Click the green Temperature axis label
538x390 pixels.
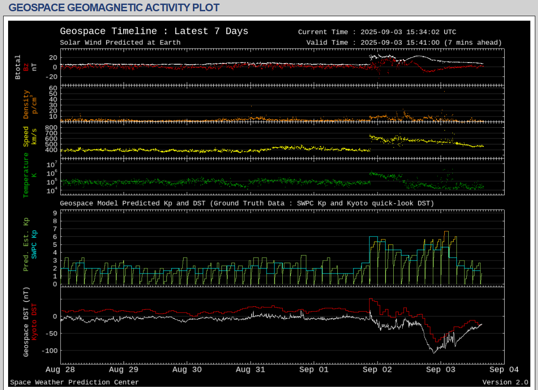coord(26,175)
